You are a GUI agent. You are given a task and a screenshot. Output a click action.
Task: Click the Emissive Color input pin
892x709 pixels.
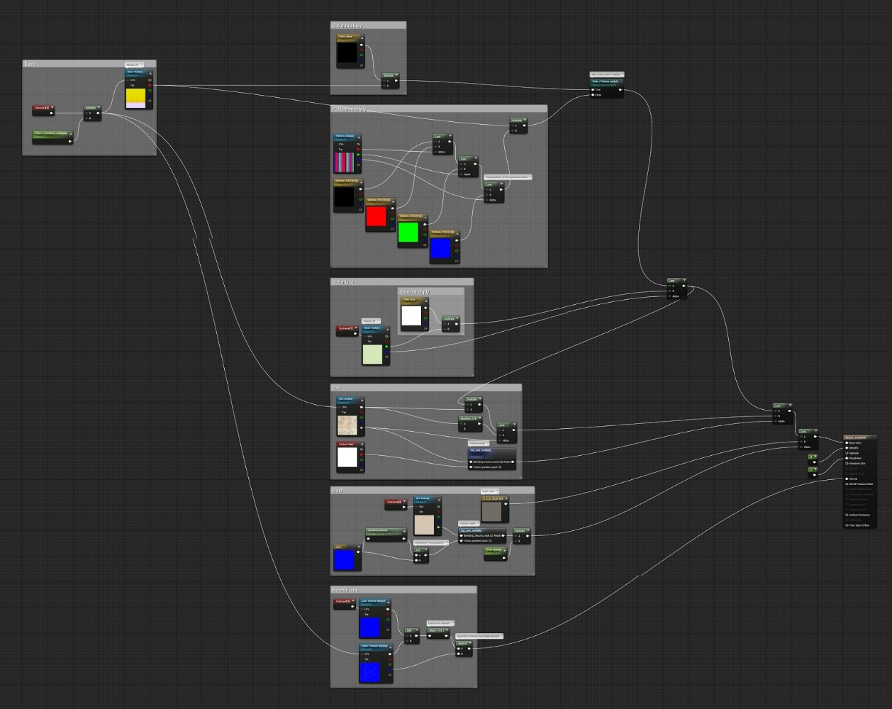pyautogui.click(x=847, y=464)
